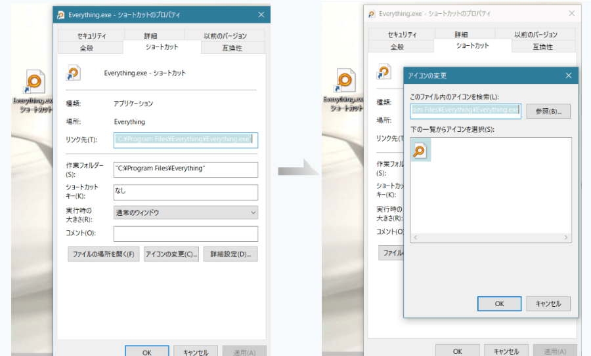Click the アプリケーション type text
591x356 pixels.
[133, 104]
